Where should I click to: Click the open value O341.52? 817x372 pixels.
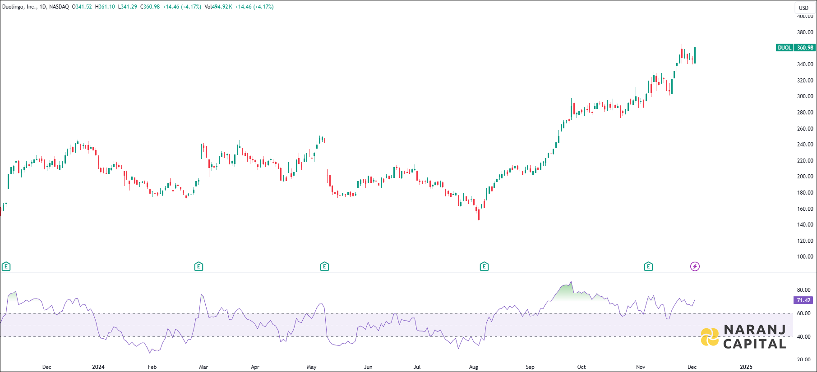click(x=82, y=7)
